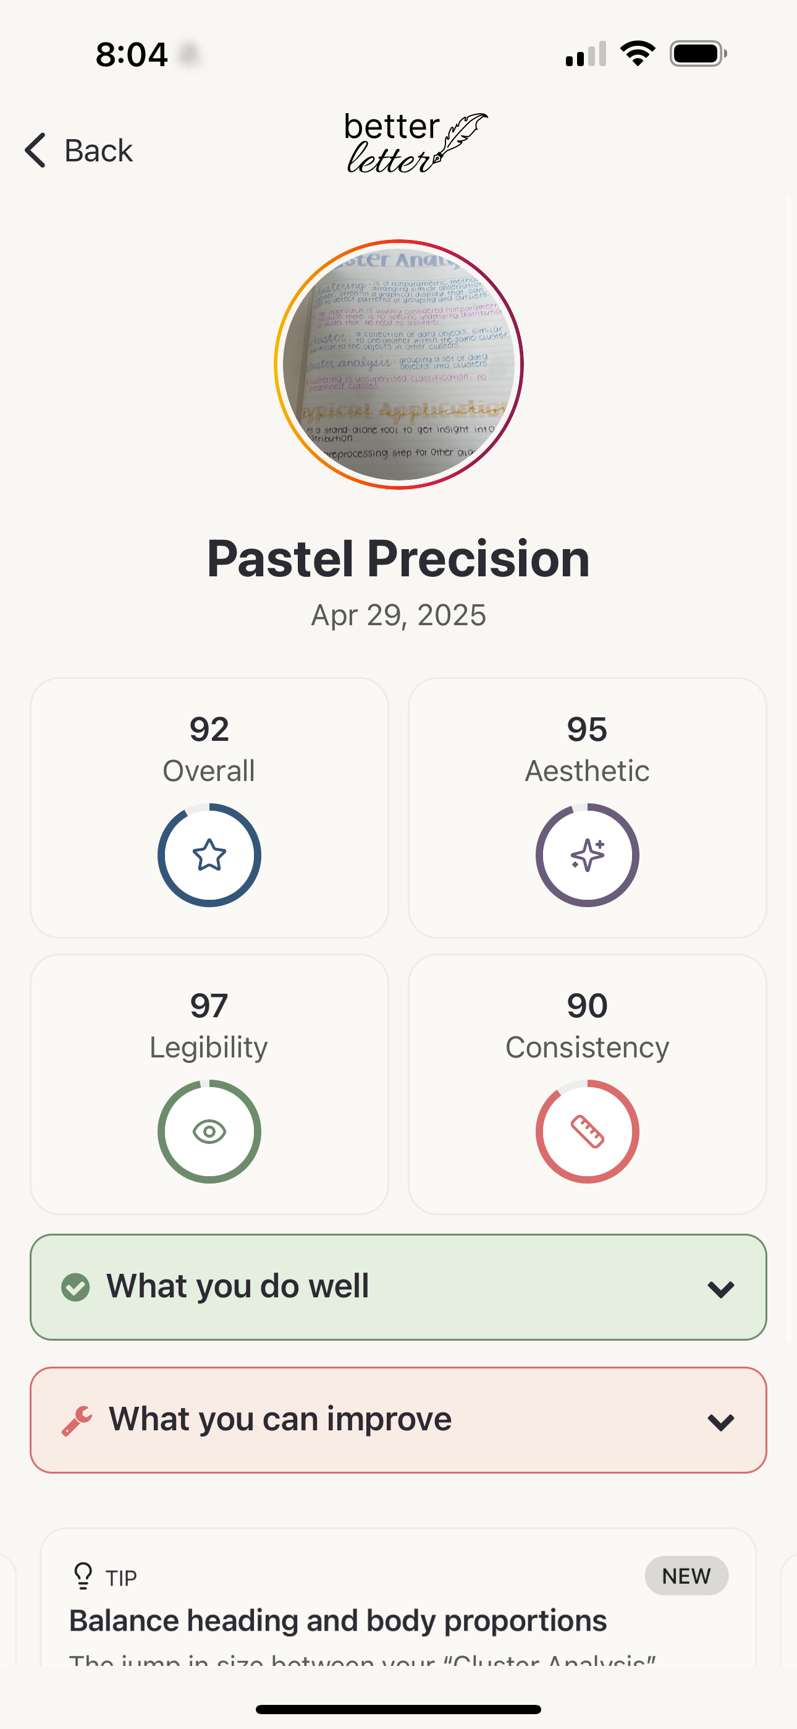Tap the battery indicator in status bar
The image size is (797, 1729).
click(x=698, y=54)
